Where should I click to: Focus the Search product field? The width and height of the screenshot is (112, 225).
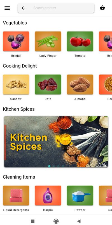coord(56,8)
